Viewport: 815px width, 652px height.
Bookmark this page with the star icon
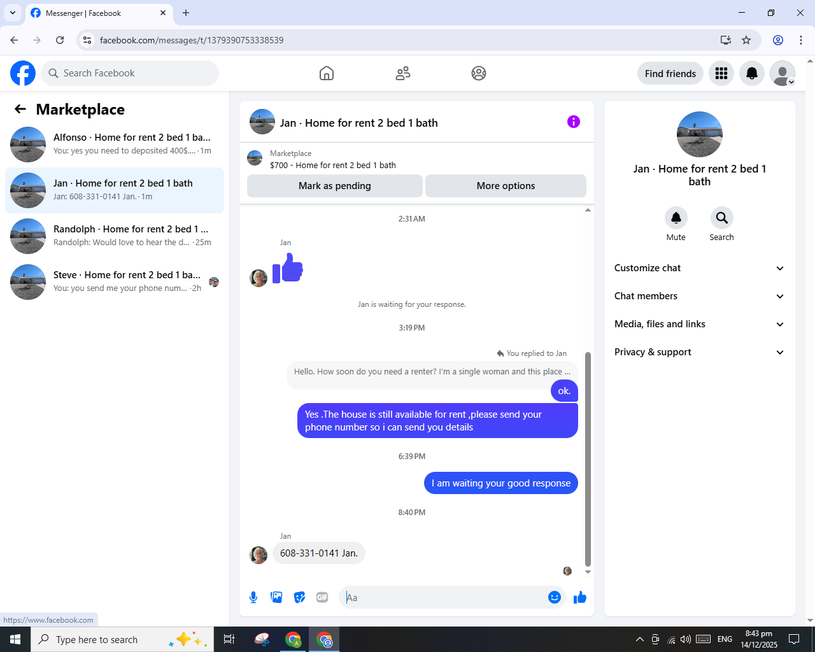click(746, 40)
